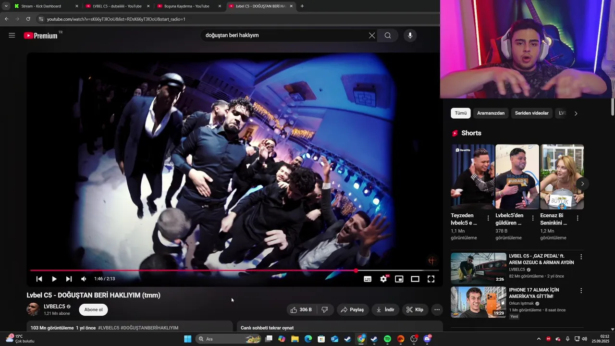Open a new browser tab

click(x=302, y=6)
